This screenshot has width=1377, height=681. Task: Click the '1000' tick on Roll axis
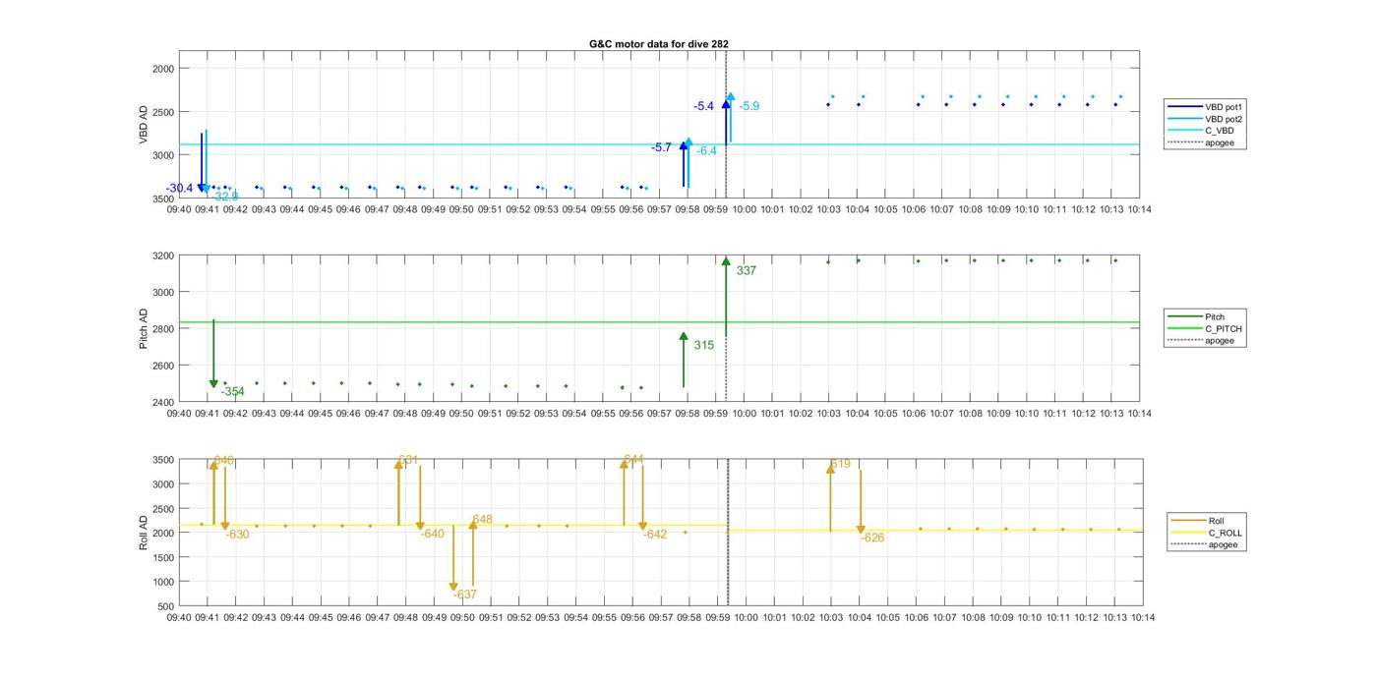(x=164, y=582)
